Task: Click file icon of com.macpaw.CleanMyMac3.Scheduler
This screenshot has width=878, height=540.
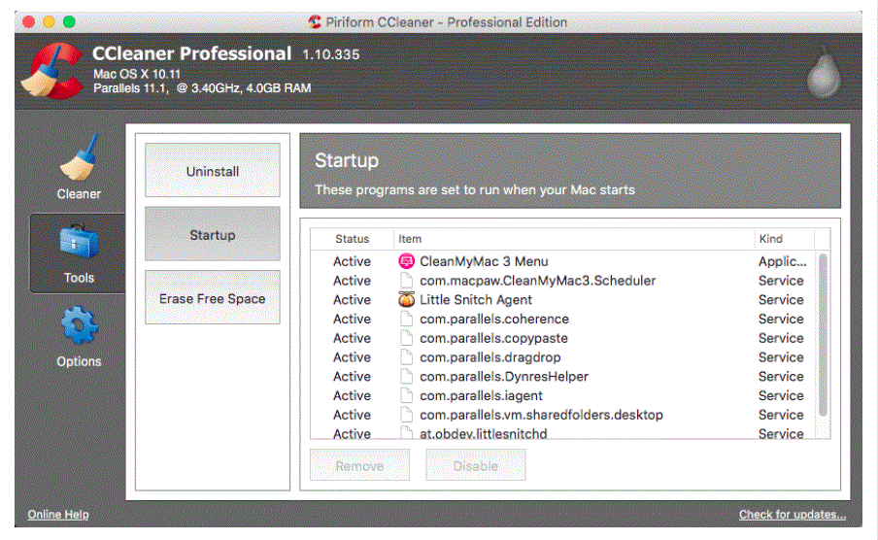Action: [x=407, y=280]
